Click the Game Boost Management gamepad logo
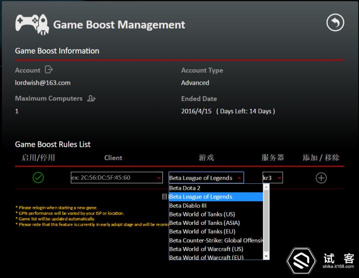Screen dimensions: 359x278 [x=32, y=25]
